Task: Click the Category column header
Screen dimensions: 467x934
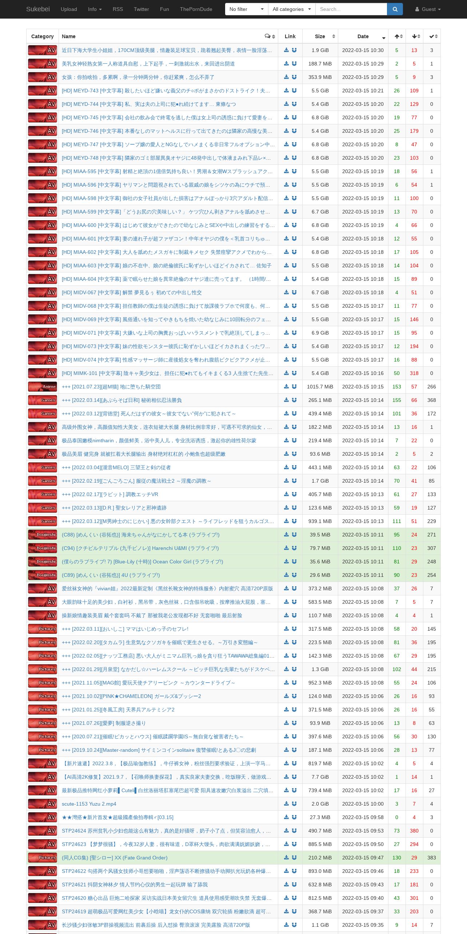Action: pyautogui.click(x=43, y=36)
